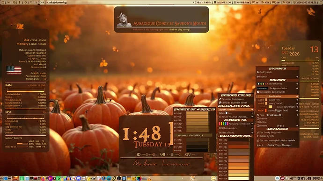Open Popular accent colors entry

[x=236, y=124]
